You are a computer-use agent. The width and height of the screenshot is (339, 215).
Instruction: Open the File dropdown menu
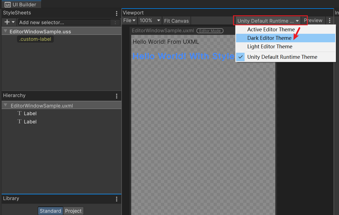pyautogui.click(x=129, y=21)
